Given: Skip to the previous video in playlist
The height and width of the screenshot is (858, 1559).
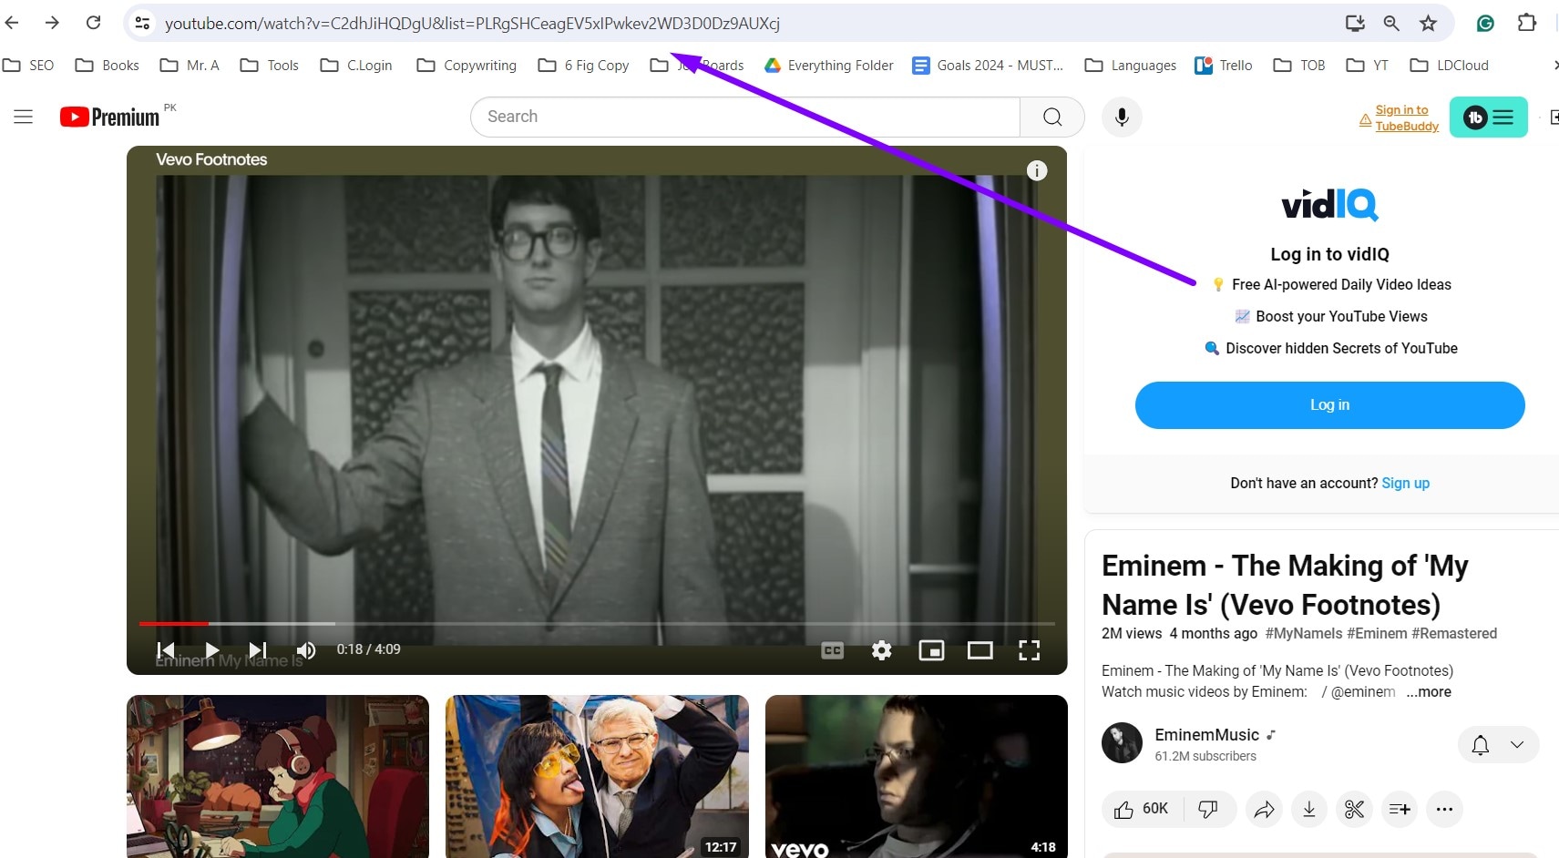Looking at the screenshot, I should 166,650.
